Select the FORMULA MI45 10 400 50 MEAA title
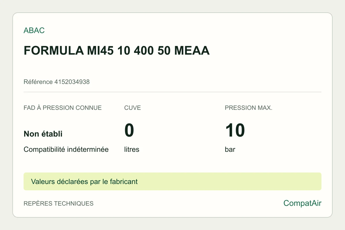The height and width of the screenshot is (230, 345). [x=116, y=51]
